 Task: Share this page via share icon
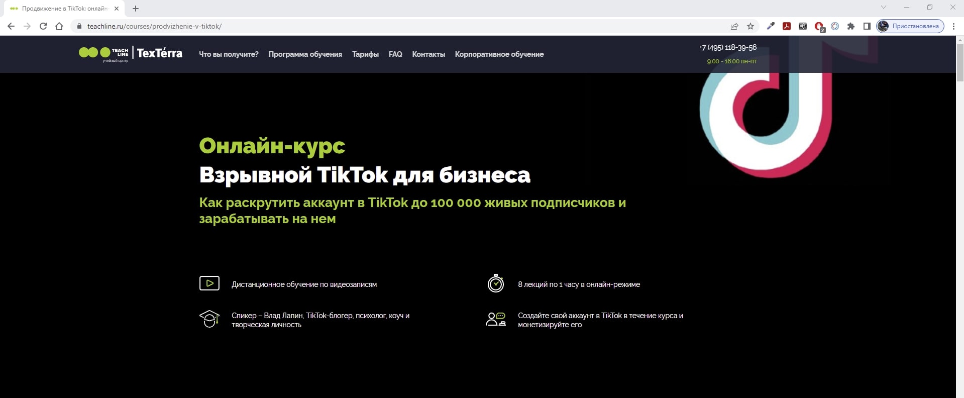click(x=734, y=26)
